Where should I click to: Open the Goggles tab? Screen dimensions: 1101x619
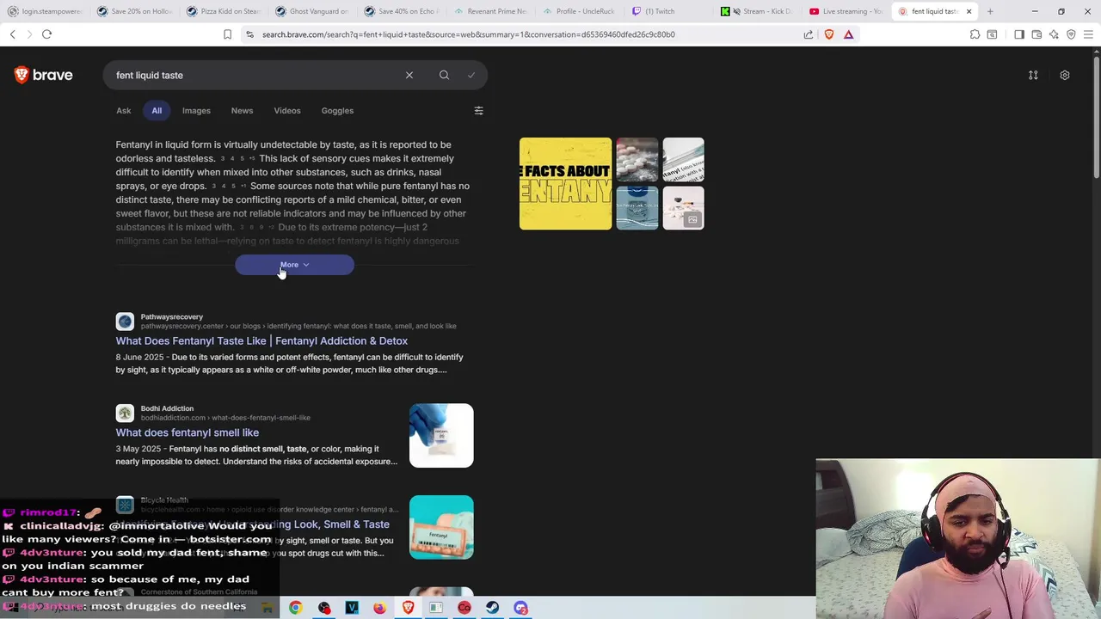337,110
